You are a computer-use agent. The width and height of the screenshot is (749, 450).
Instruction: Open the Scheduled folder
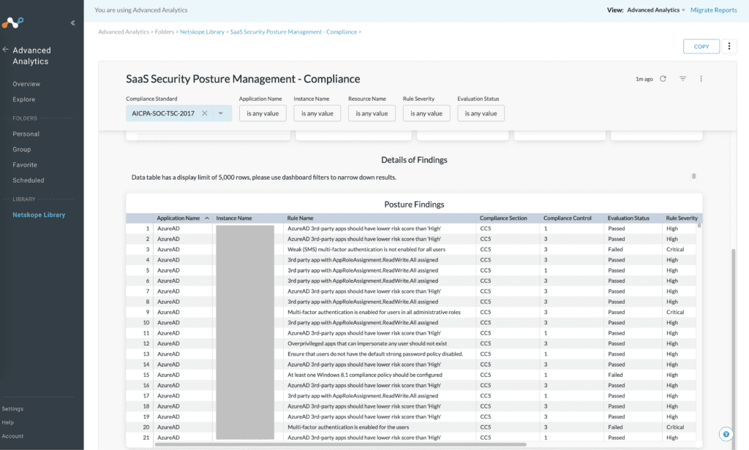coord(29,180)
